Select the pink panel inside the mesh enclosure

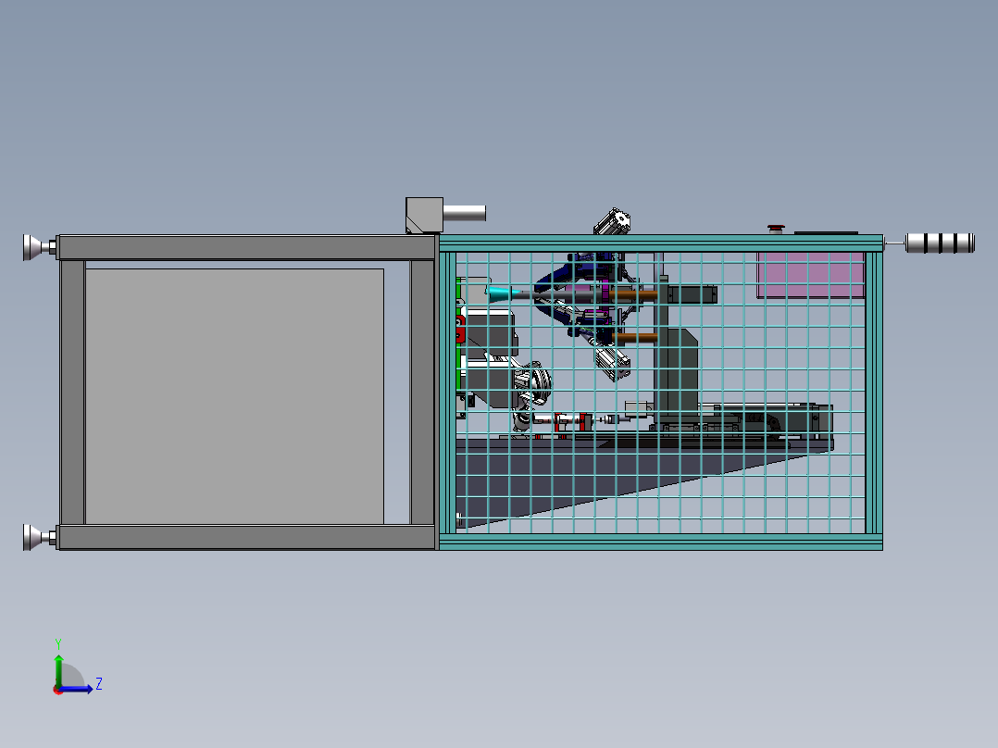(x=810, y=275)
